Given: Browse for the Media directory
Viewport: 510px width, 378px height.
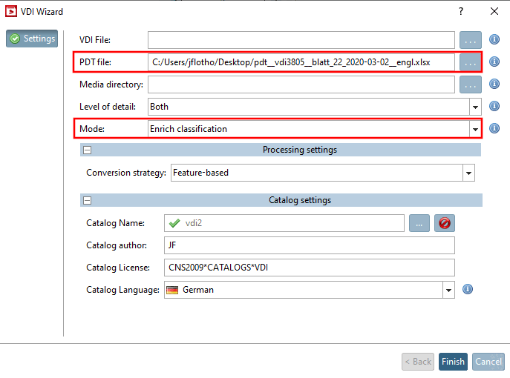Looking at the screenshot, I should 471,84.
